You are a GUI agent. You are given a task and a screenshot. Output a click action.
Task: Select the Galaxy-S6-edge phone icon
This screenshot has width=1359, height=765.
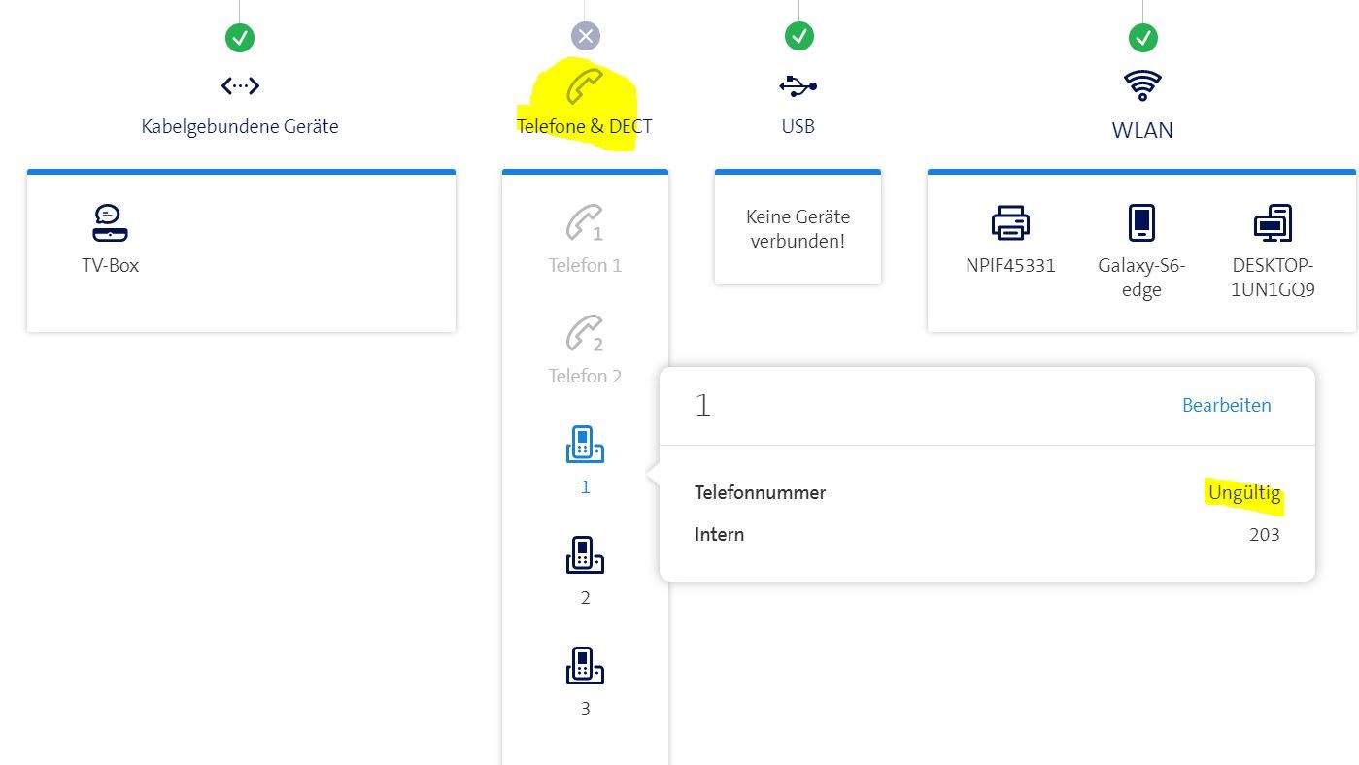[x=1141, y=223]
